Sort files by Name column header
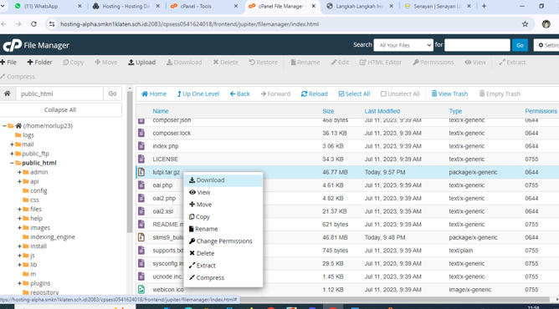Viewport: 559px width, 309px height. [161, 111]
